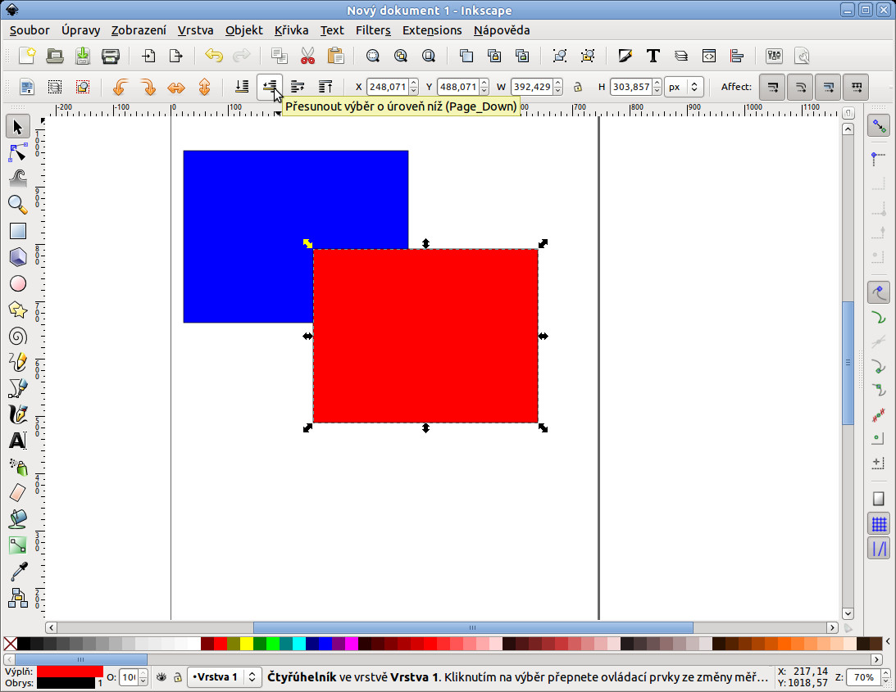Rotate selection 90° counter-clockwise
Viewport: 896px width, 692px height.
coord(120,87)
